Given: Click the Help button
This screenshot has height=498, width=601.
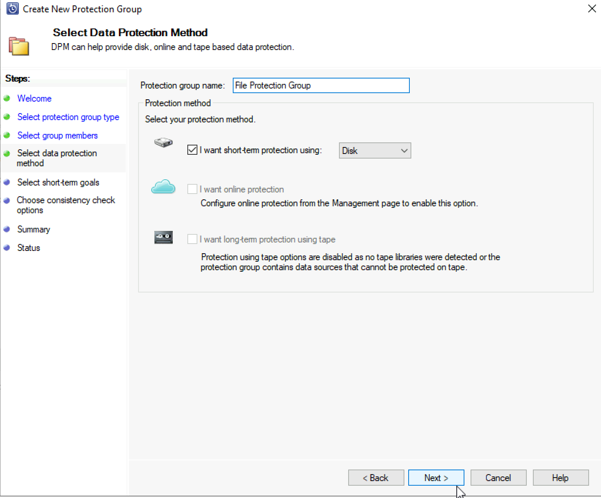Looking at the screenshot, I should pos(561,478).
